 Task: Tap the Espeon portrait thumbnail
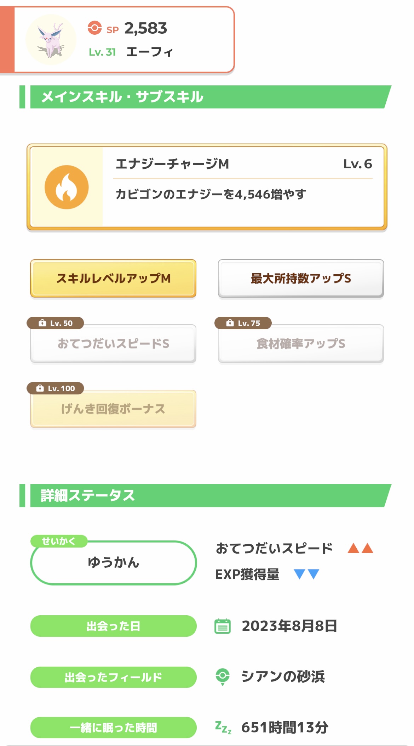51,40
